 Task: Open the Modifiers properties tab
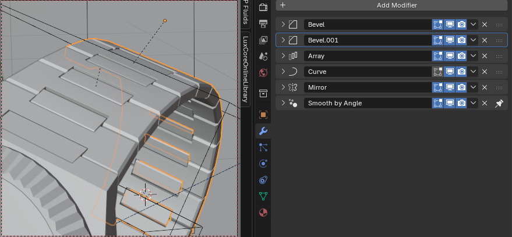(x=263, y=131)
